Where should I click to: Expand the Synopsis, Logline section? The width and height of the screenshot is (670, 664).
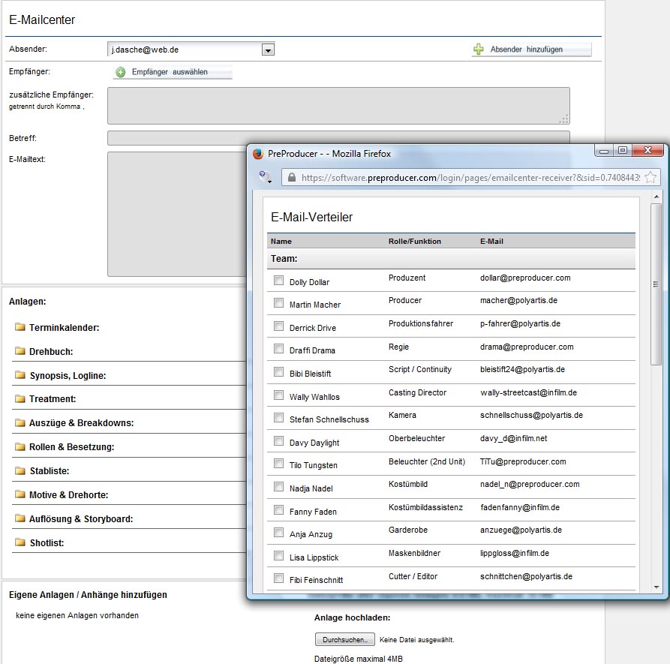click(x=68, y=376)
